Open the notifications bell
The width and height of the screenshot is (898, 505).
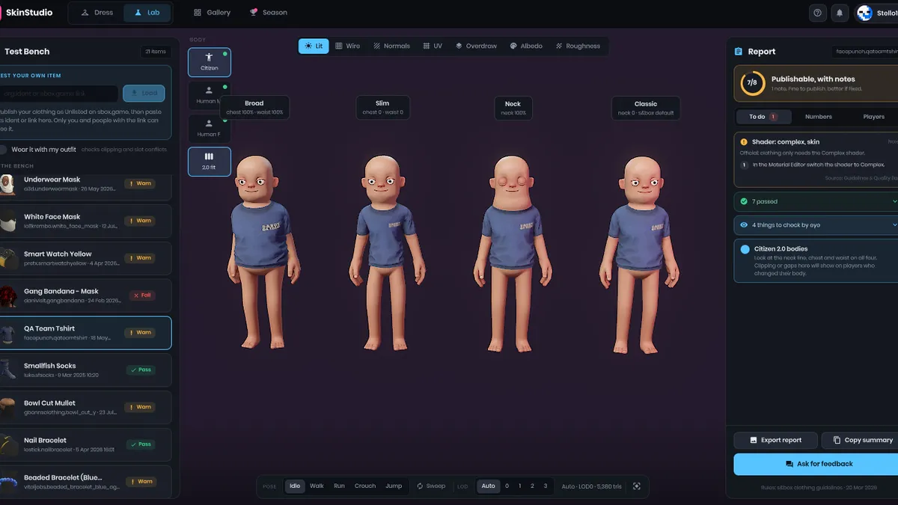pyautogui.click(x=840, y=13)
